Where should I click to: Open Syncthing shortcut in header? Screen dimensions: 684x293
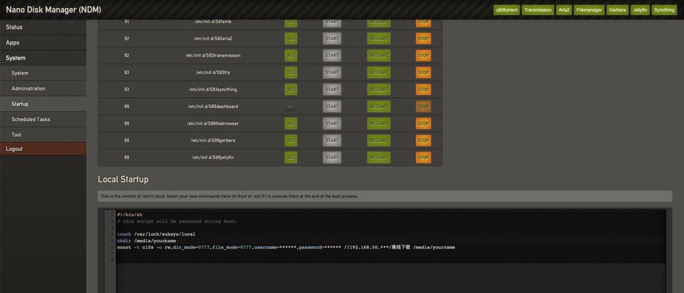point(664,10)
